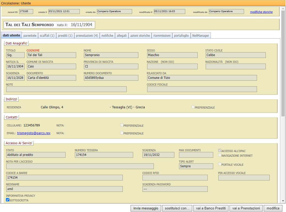Image resolution: width=286 pixels, height=212 pixels.
Task: Click vai a Prenotazioni button
Action: pyautogui.click(x=246, y=208)
